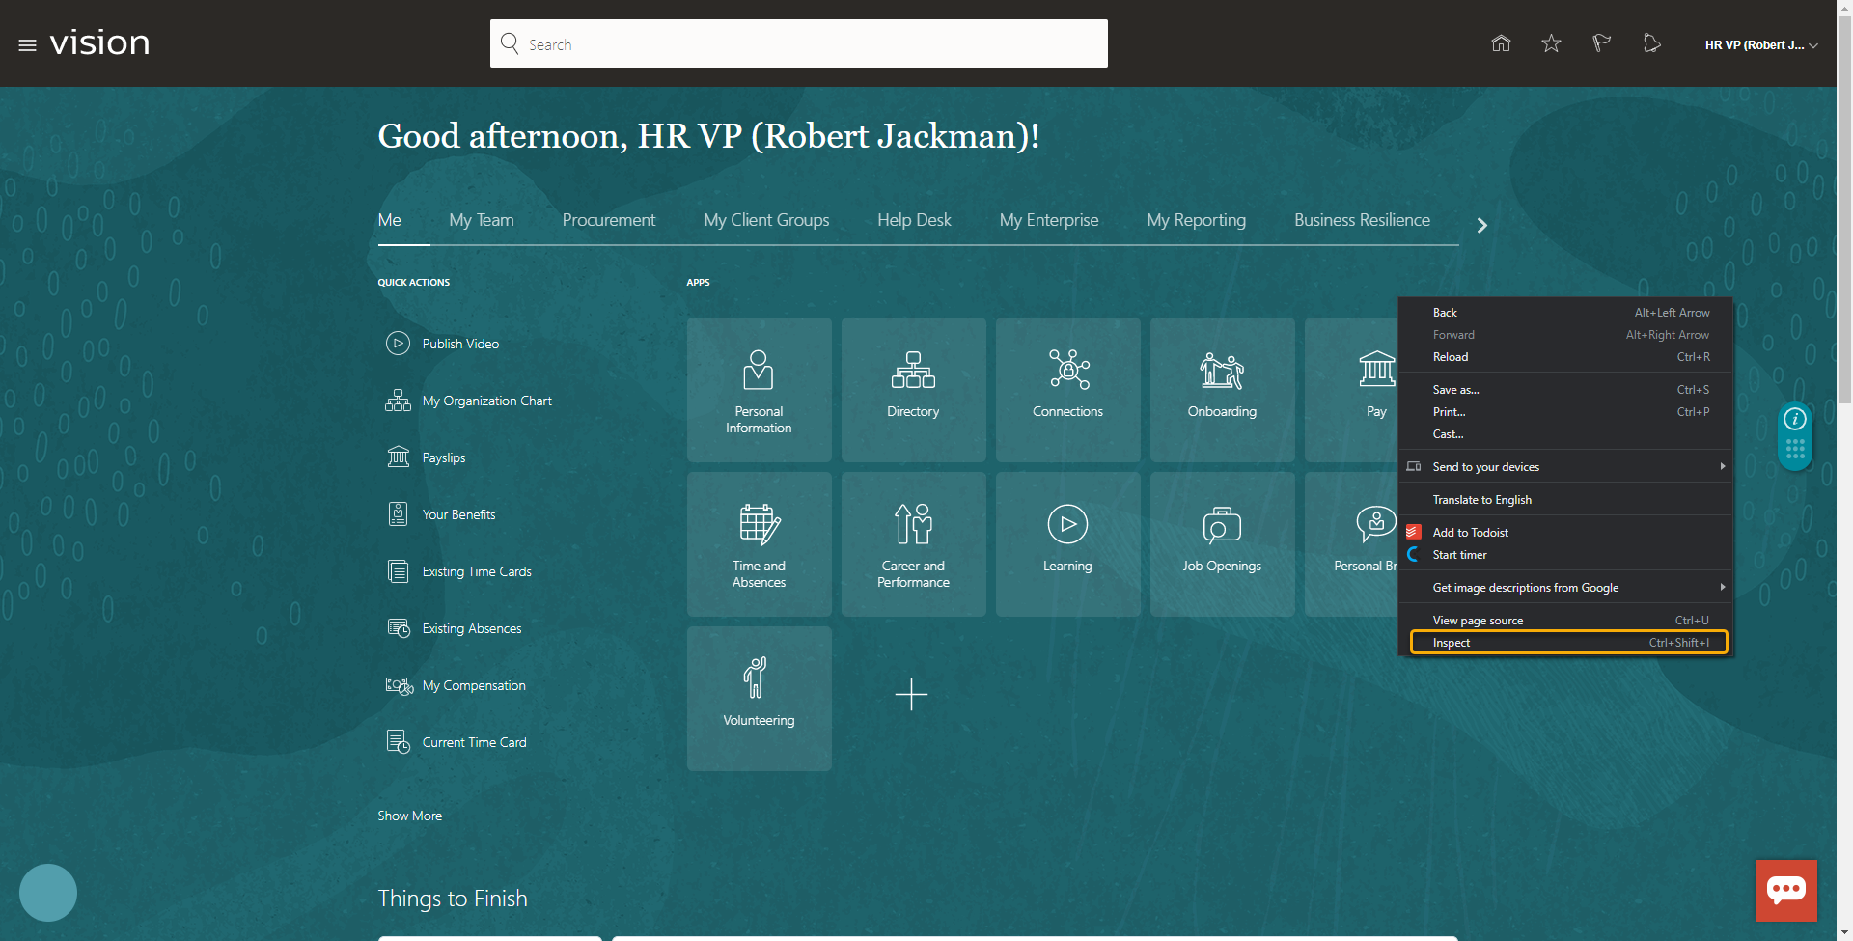Open the Your Benefits link
The width and height of the screenshot is (1853, 941).
(x=458, y=514)
